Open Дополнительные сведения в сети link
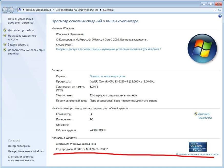The image size is (224, 168). pos(198,154)
